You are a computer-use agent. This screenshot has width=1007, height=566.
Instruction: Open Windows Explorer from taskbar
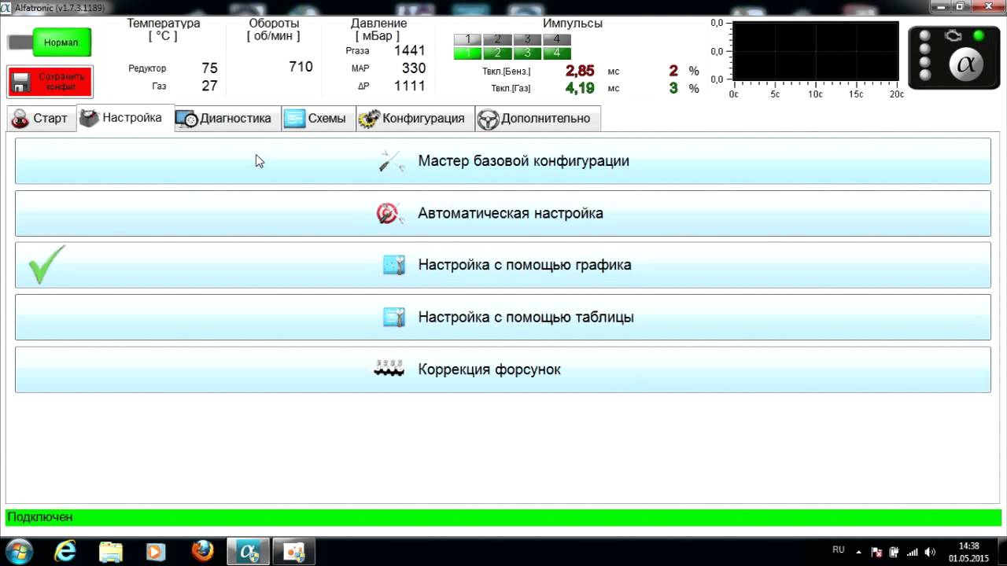[111, 552]
